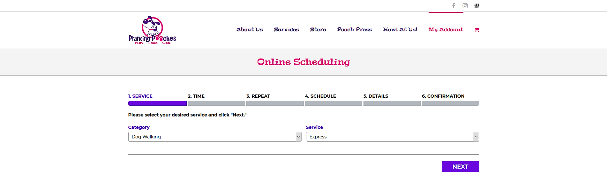Viewport: 607px width, 175px height.
Task: Open the Instagram icon in the top bar
Action: click(465, 6)
